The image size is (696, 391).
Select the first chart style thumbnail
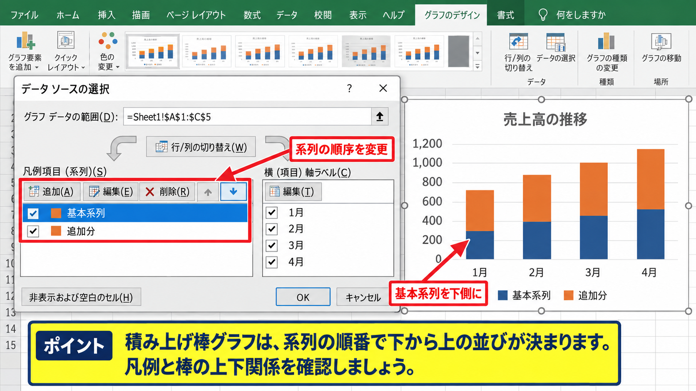[x=153, y=52]
